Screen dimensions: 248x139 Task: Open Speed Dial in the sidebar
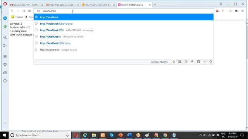pyautogui.click(x=5, y=56)
